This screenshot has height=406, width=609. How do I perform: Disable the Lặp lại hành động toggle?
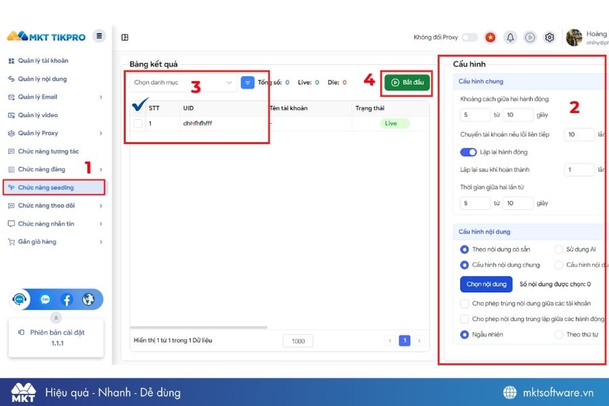469,152
